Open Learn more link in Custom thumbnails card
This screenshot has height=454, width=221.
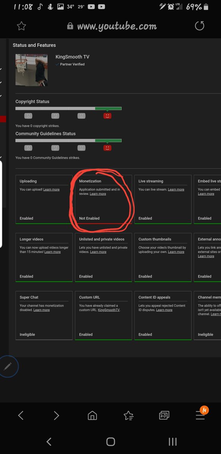tap(176, 252)
